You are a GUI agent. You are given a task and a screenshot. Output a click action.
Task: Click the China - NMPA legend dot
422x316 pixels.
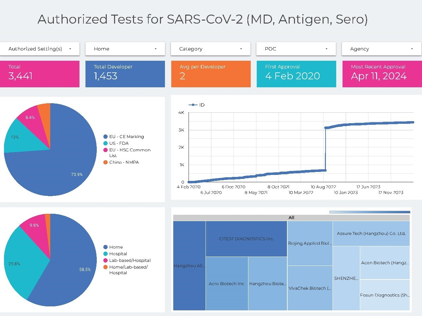[106, 162]
